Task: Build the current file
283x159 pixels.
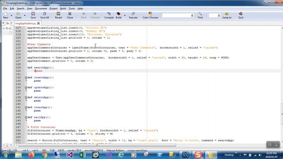Action: [119, 15]
